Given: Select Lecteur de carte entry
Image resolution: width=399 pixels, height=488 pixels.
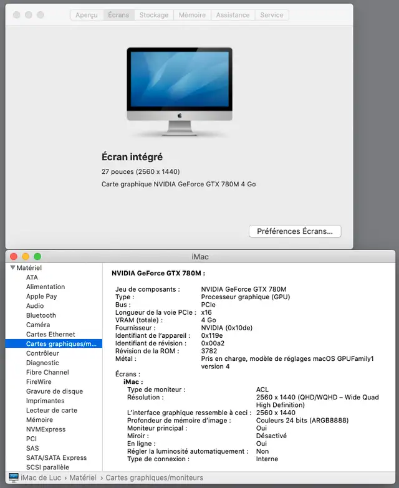Looking at the screenshot, I should point(51,410).
